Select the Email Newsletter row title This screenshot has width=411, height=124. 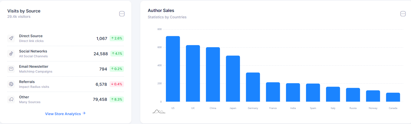tap(34, 66)
